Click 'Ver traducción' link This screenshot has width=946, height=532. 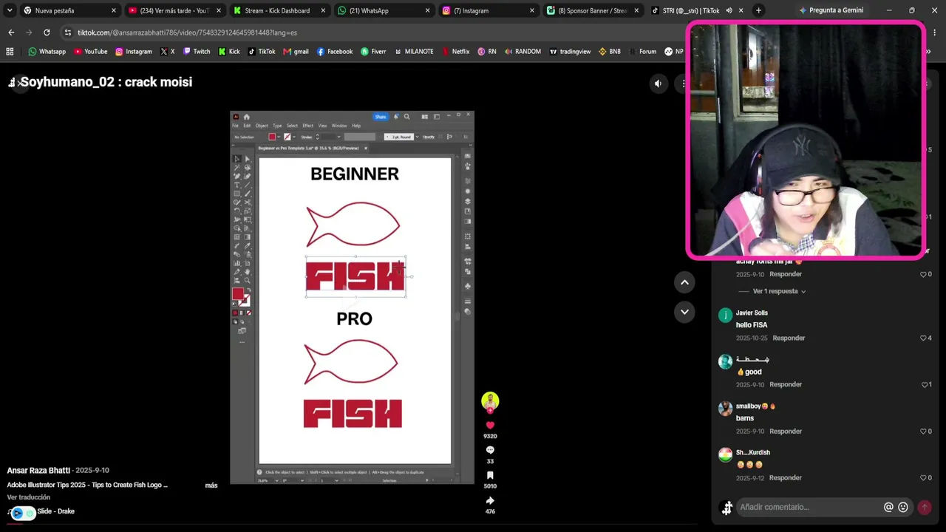click(29, 498)
